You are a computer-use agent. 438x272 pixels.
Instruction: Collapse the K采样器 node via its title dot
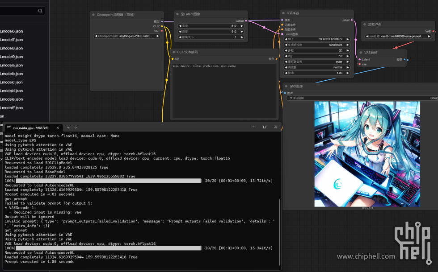[x=283, y=13]
